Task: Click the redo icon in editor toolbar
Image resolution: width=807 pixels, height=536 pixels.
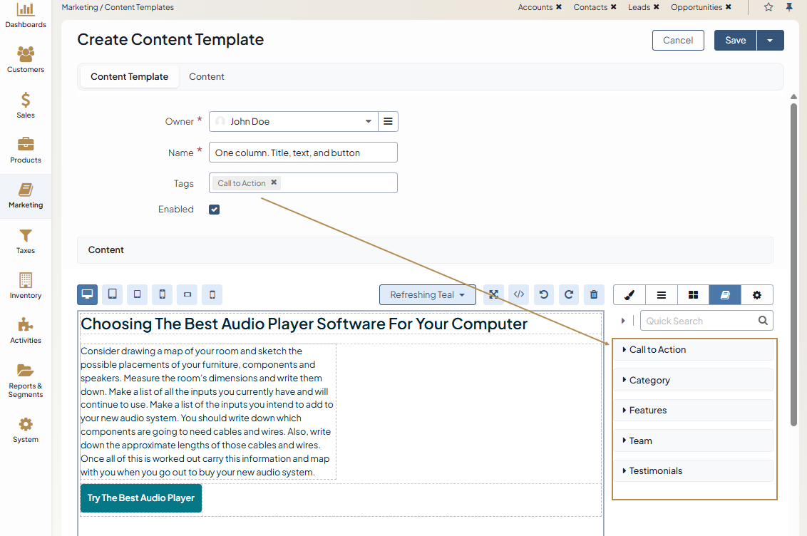Action: click(569, 294)
